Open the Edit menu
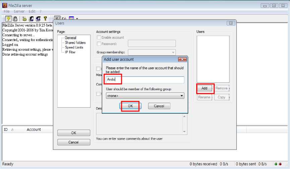Screen dimensions: 290x169 tap(32, 11)
